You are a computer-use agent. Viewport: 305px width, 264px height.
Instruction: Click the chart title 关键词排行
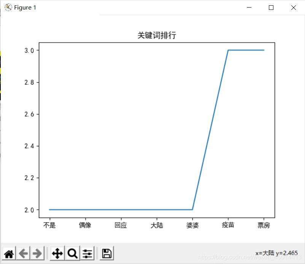(157, 36)
